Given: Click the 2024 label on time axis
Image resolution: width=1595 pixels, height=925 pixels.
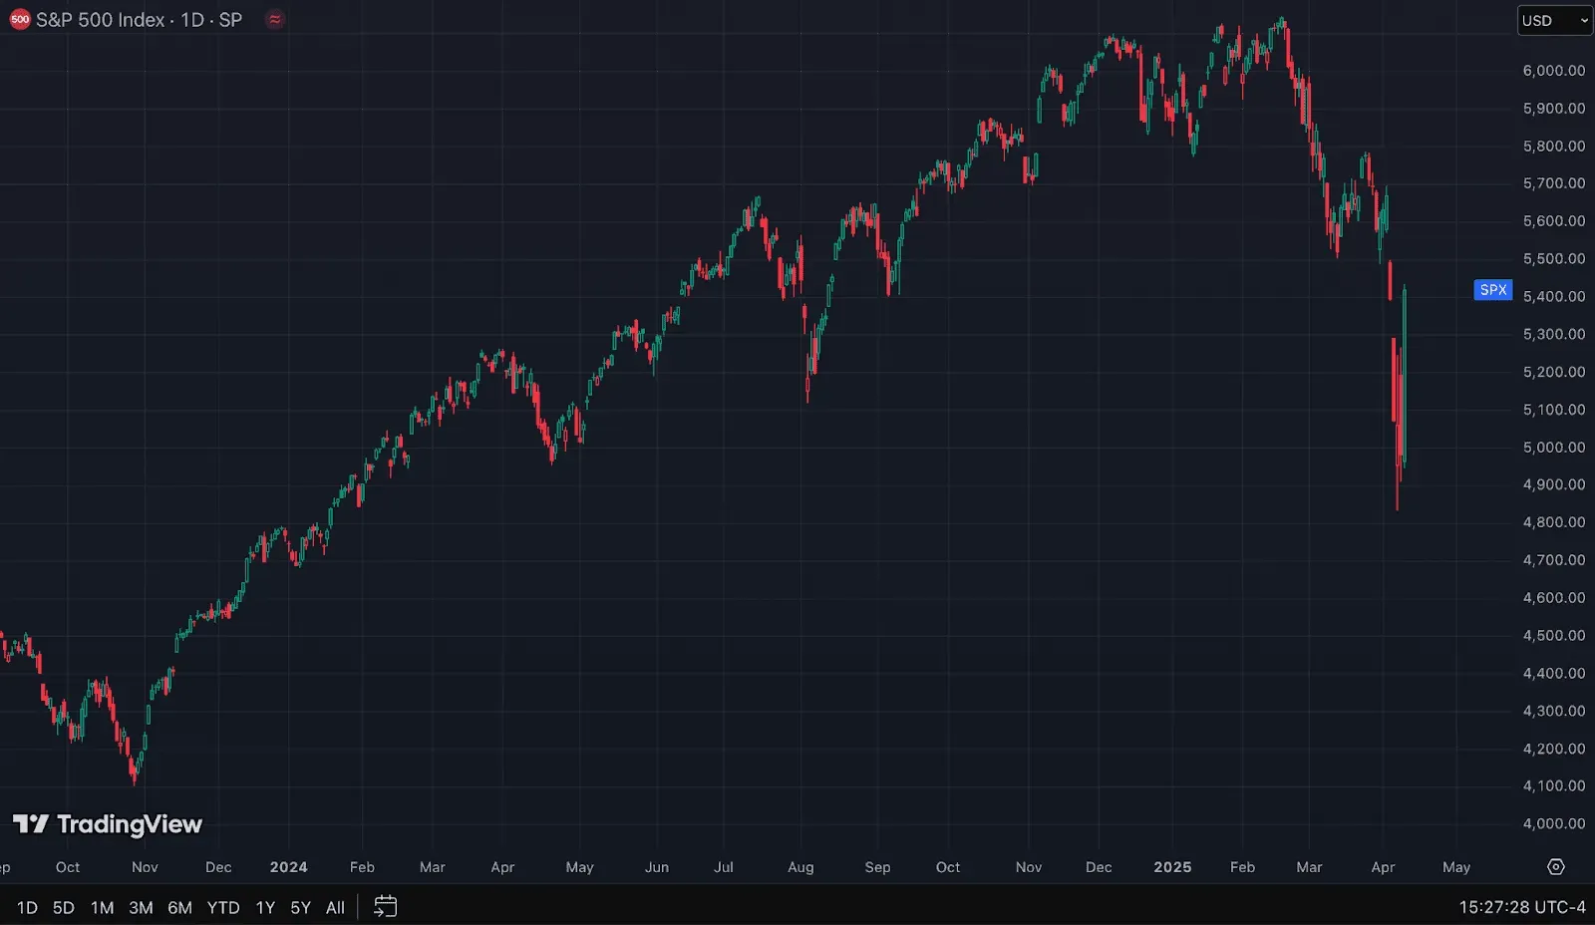Looking at the screenshot, I should point(289,867).
